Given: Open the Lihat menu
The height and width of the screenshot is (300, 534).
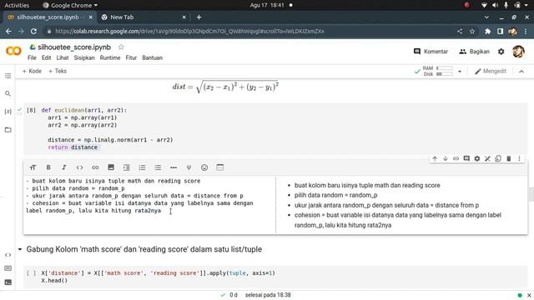Looking at the screenshot, I should pyautogui.click(x=63, y=57).
